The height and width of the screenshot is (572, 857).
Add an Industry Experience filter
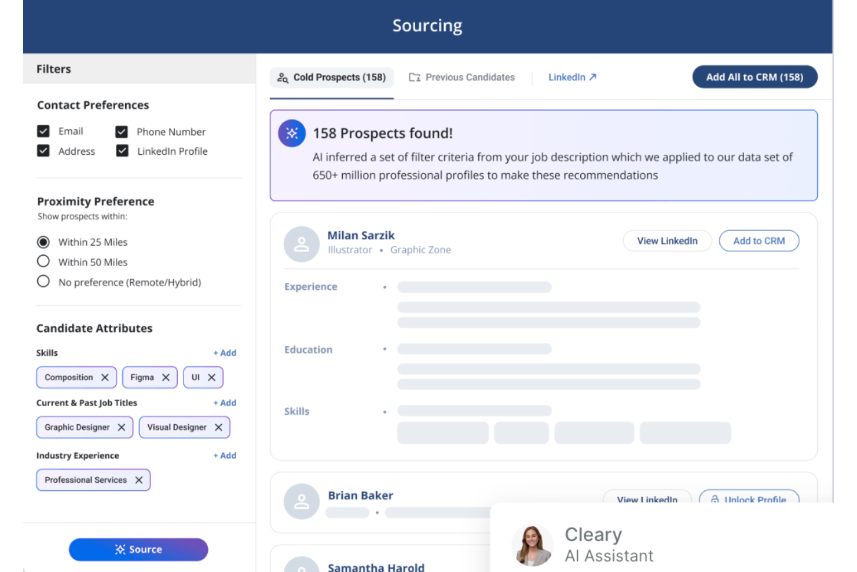225,456
